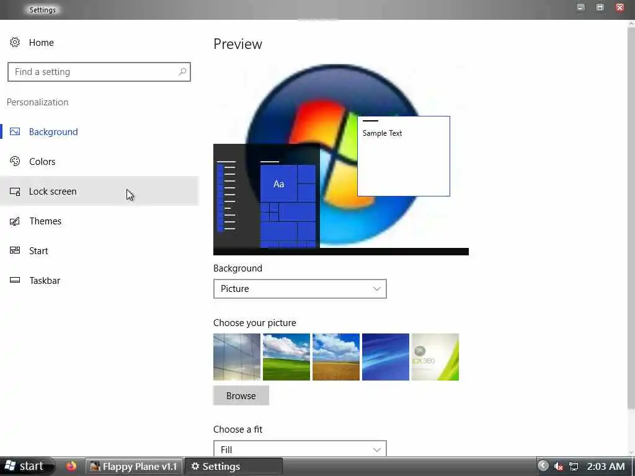The width and height of the screenshot is (635, 476).
Task: Click the network tray icon
Action: click(574, 466)
